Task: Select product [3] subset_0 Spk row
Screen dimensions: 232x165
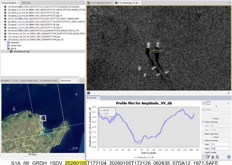Action: [x=34, y=13]
